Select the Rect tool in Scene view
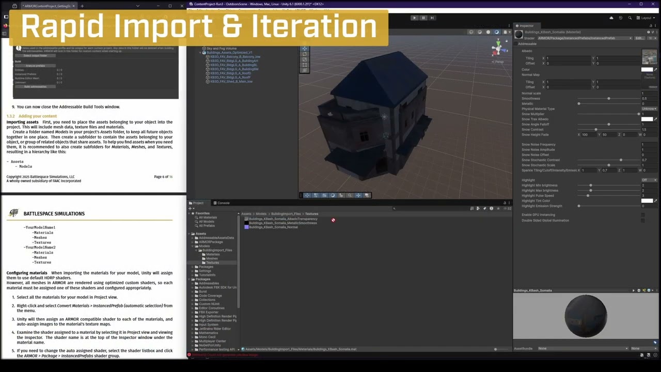Image resolution: width=661 pixels, height=372 pixels. (x=304, y=66)
